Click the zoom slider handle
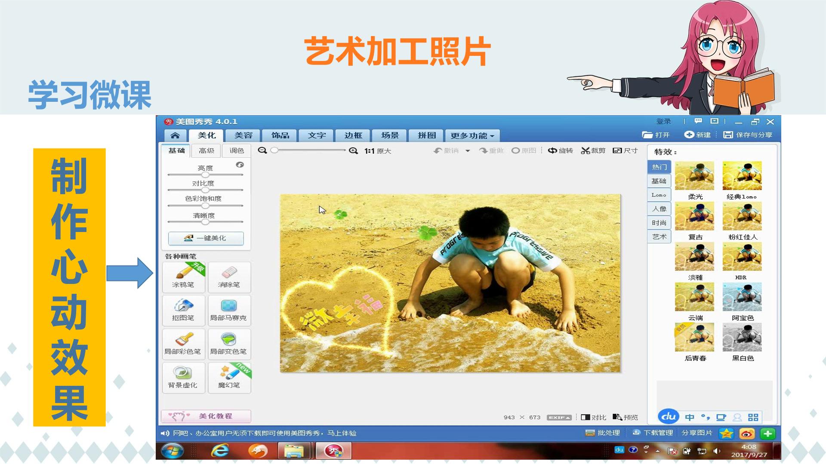This screenshot has width=826, height=464. [x=274, y=150]
